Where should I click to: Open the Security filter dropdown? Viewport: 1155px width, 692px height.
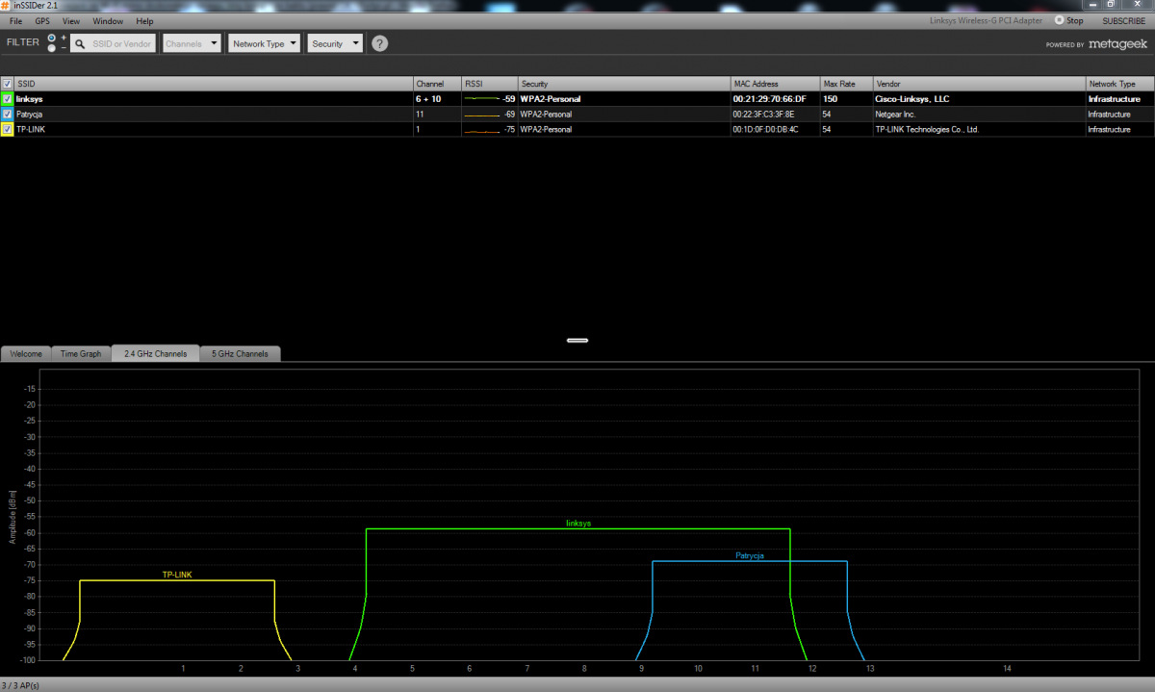[x=336, y=43]
